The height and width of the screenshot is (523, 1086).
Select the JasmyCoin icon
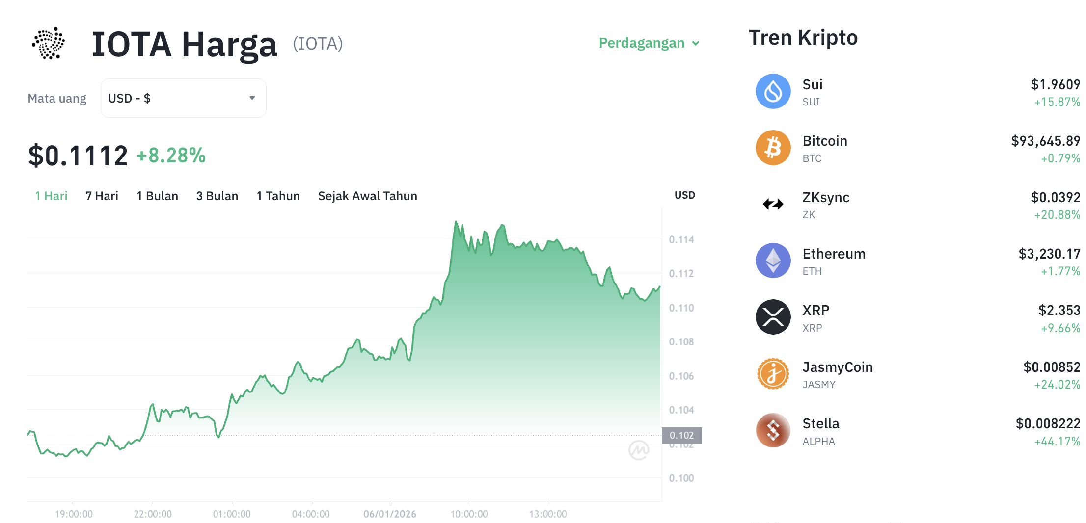tap(773, 374)
